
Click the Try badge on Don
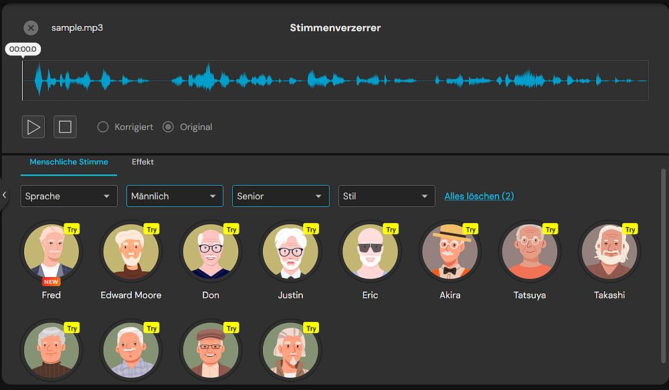231,229
